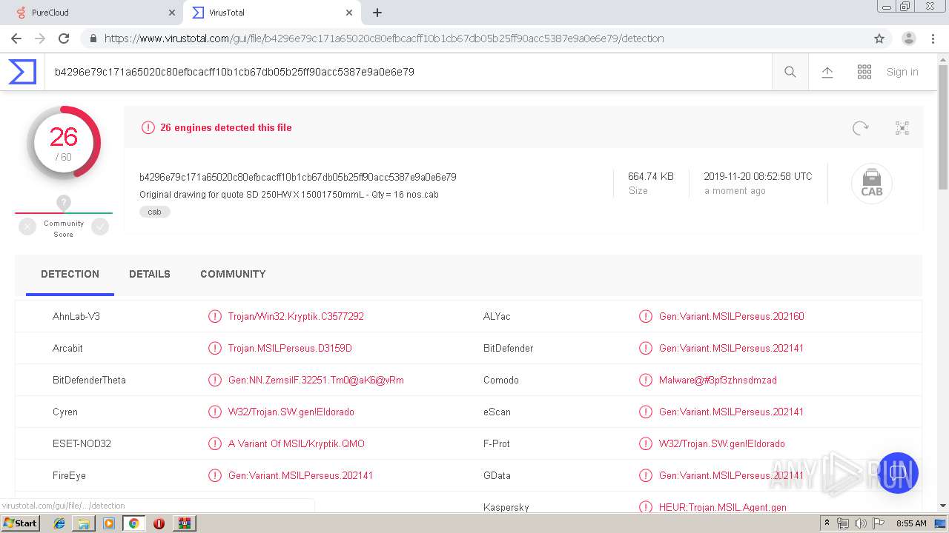Click the 2019-11-20 08:52:58 UTC timestamp

(x=758, y=176)
